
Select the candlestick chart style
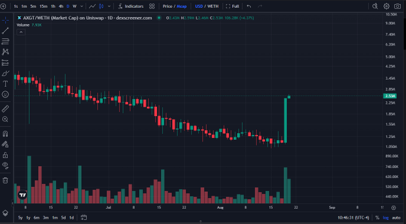pos(101,6)
